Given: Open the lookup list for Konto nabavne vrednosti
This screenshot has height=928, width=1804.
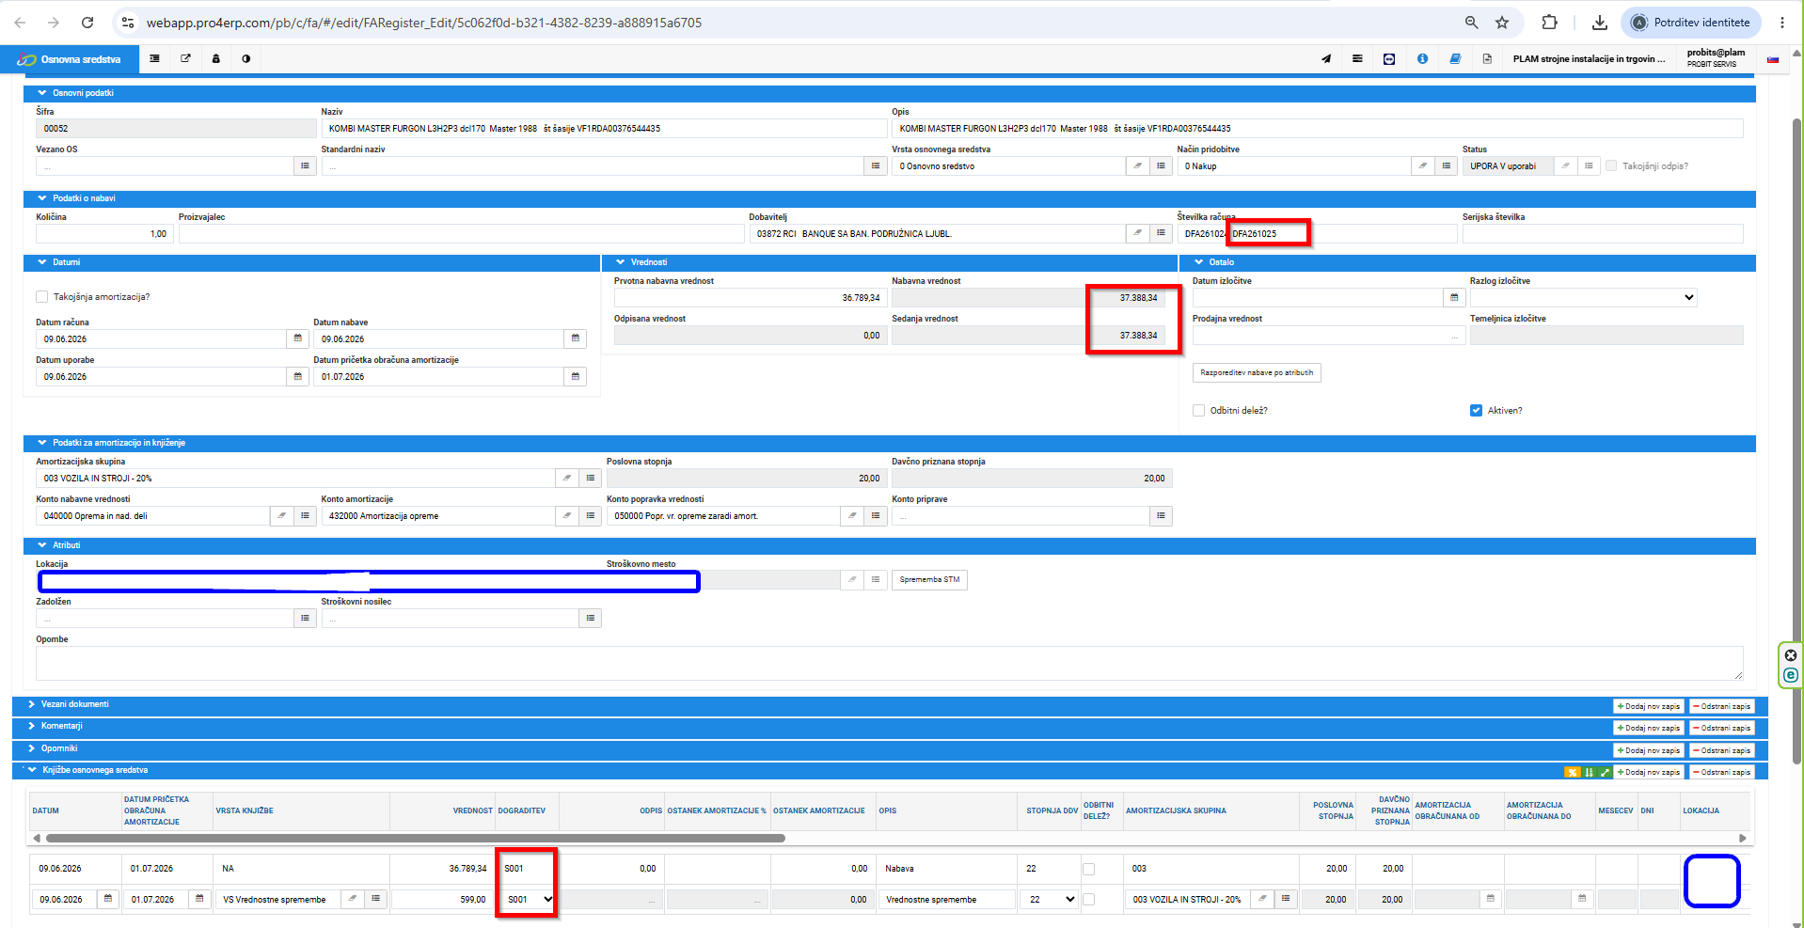Looking at the screenshot, I should coord(305,515).
